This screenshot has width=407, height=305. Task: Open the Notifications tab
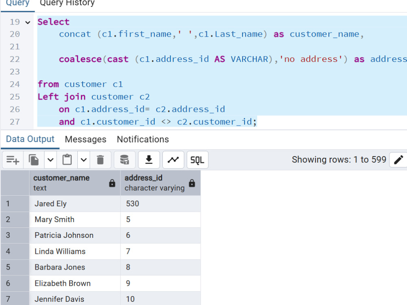[143, 139]
